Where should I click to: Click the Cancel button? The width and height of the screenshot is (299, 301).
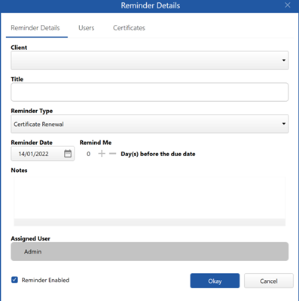[x=269, y=281]
